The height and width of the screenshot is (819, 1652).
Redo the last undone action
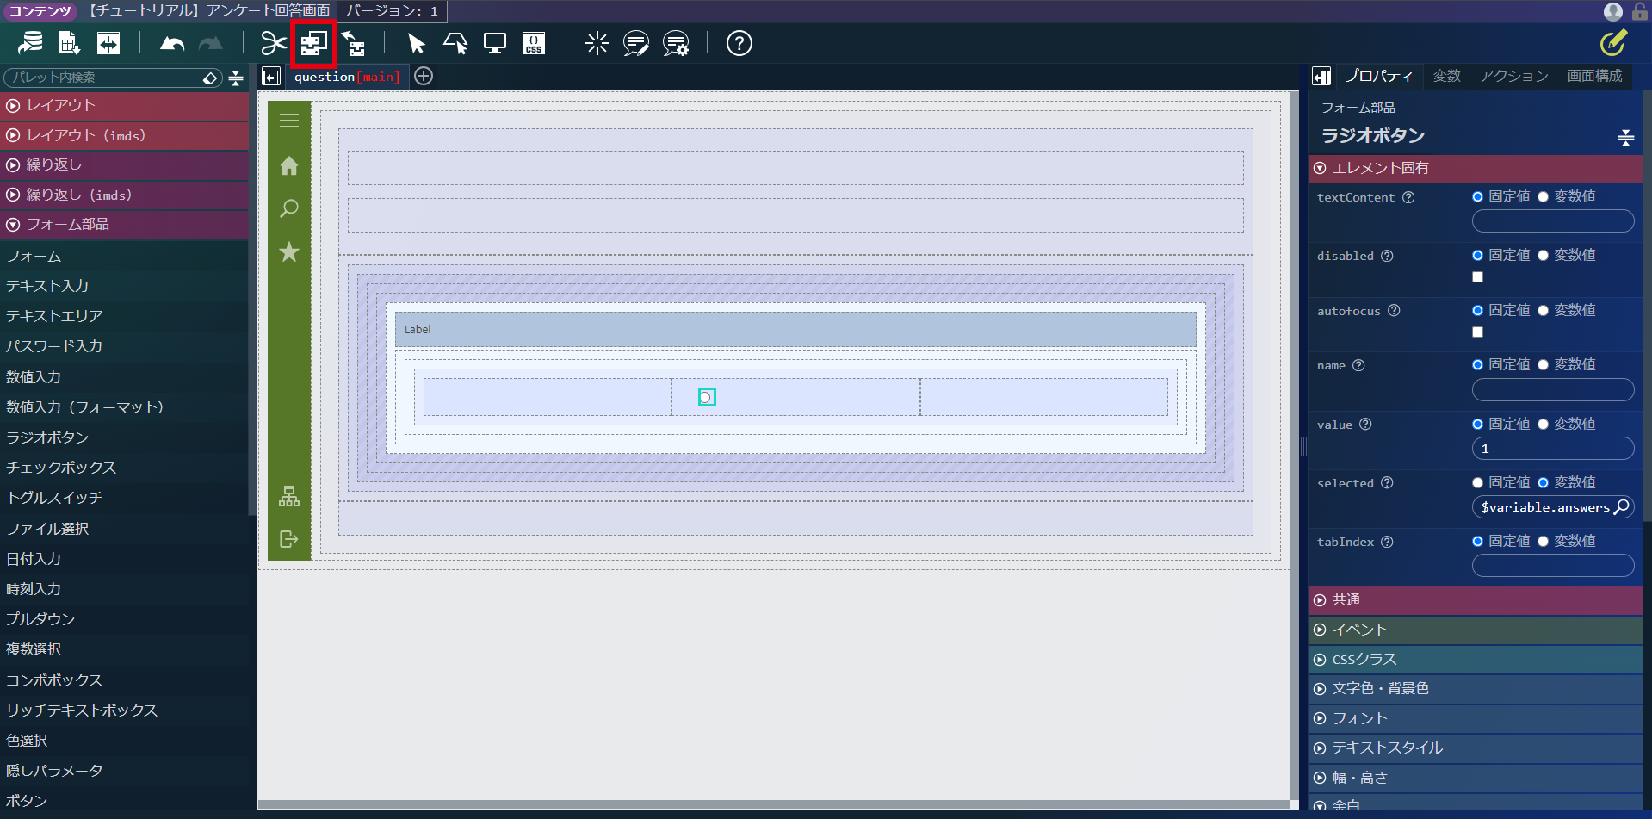211,43
